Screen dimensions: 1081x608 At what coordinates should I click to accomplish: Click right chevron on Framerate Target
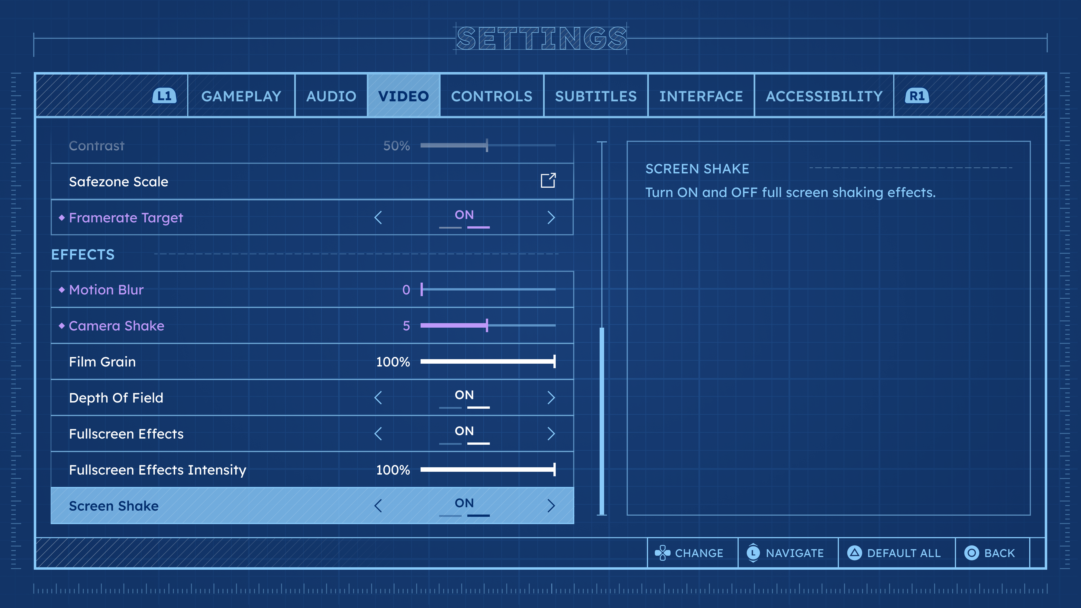(x=551, y=217)
